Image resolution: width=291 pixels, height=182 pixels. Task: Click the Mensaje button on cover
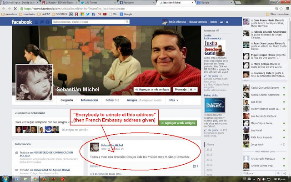click(181, 90)
